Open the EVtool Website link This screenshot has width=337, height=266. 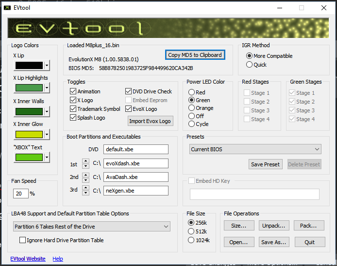28,259
